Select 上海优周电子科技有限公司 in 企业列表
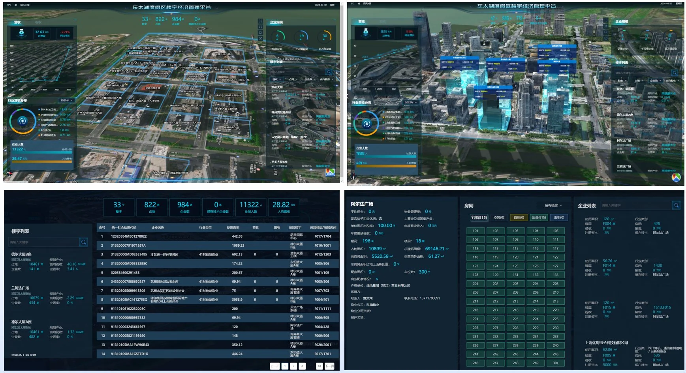Image resolution: width=686 pixels, height=373 pixels. [606, 343]
